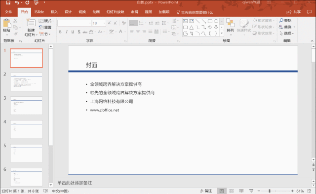Center text in paragraph group
This screenshot has width=316, height=194.
tap(138, 32)
